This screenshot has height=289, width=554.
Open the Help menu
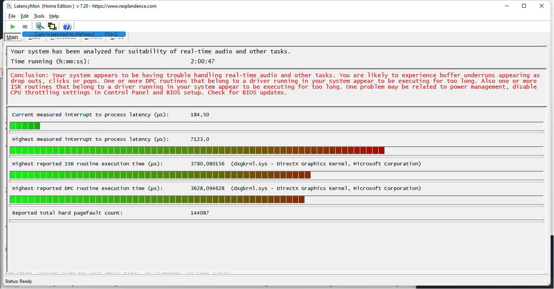pyautogui.click(x=54, y=16)
